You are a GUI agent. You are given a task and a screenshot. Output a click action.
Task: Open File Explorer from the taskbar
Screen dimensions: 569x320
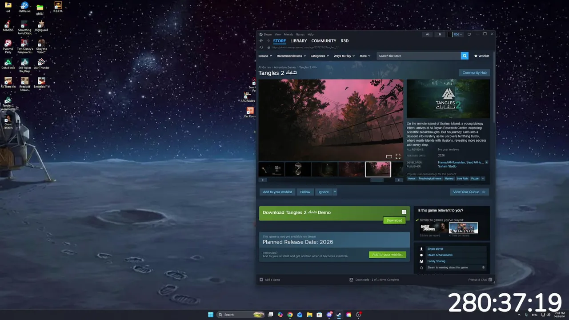309,315
